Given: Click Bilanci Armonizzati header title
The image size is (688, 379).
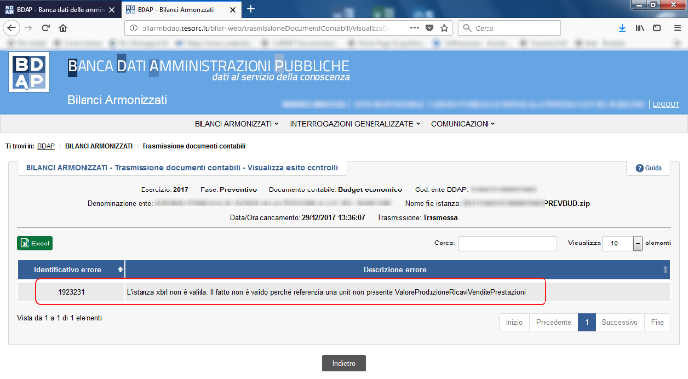Looking at the screenshot, I should 117,100.
